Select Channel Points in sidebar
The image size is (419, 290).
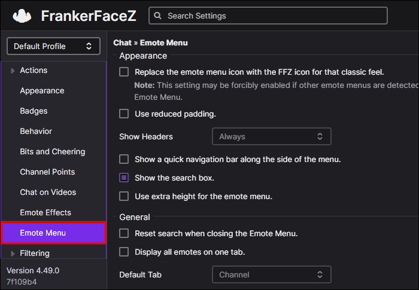pyautogui.click(x=47, y=172)
